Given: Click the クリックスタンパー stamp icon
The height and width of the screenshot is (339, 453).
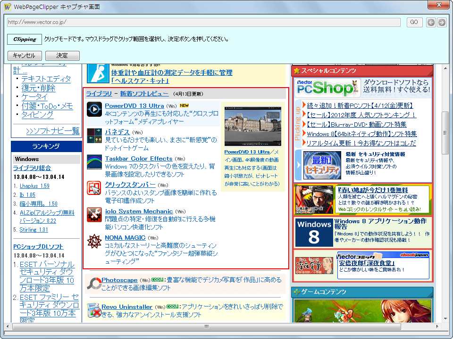Looking at the screenshot, I should (x=94, y=188).
